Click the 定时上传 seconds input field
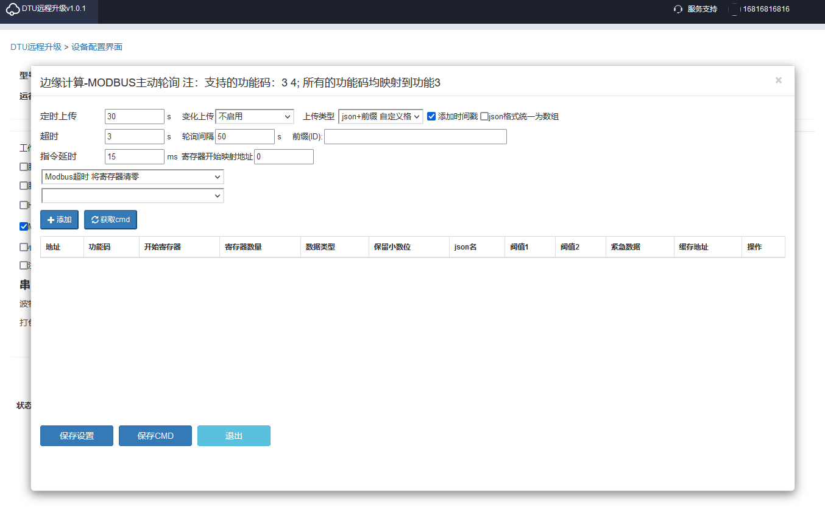This screenshot has height=524, width=825. pos(135,117)
